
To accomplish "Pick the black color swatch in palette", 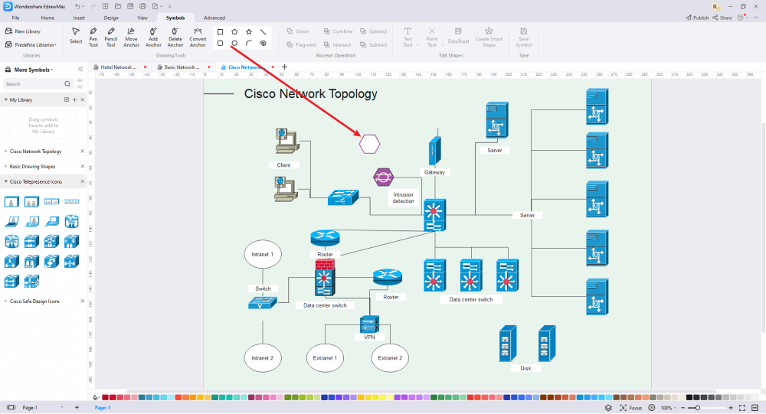I will (689, 397).
